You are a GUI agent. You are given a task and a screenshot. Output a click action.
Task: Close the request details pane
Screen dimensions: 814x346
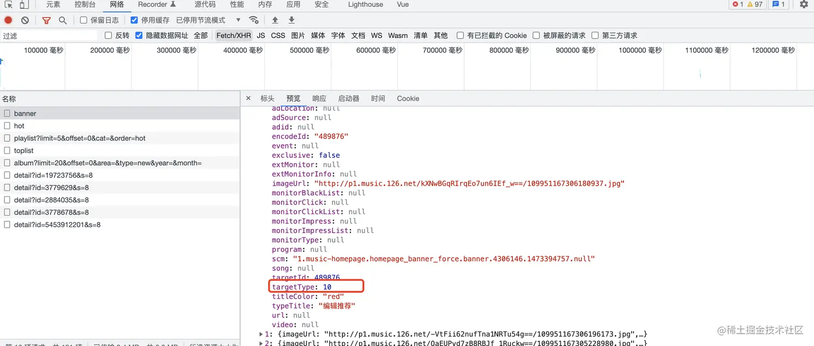pyautogui.click(x=248, y=98)
